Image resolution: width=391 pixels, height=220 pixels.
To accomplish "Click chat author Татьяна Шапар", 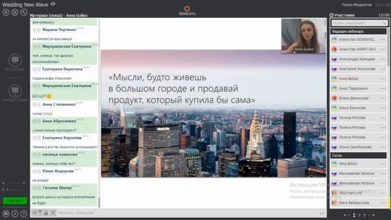I will (x=57, y=188).
